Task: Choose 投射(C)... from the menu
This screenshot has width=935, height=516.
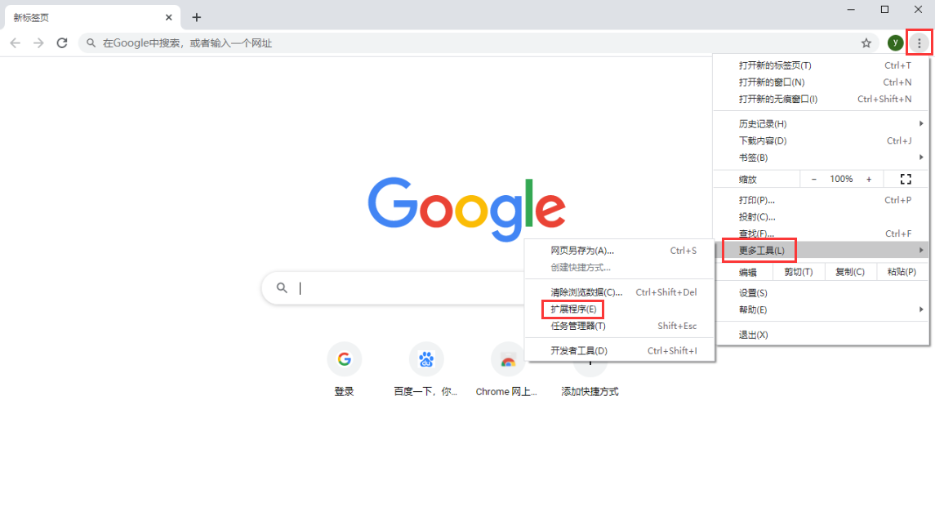Action: click(821, 217)
